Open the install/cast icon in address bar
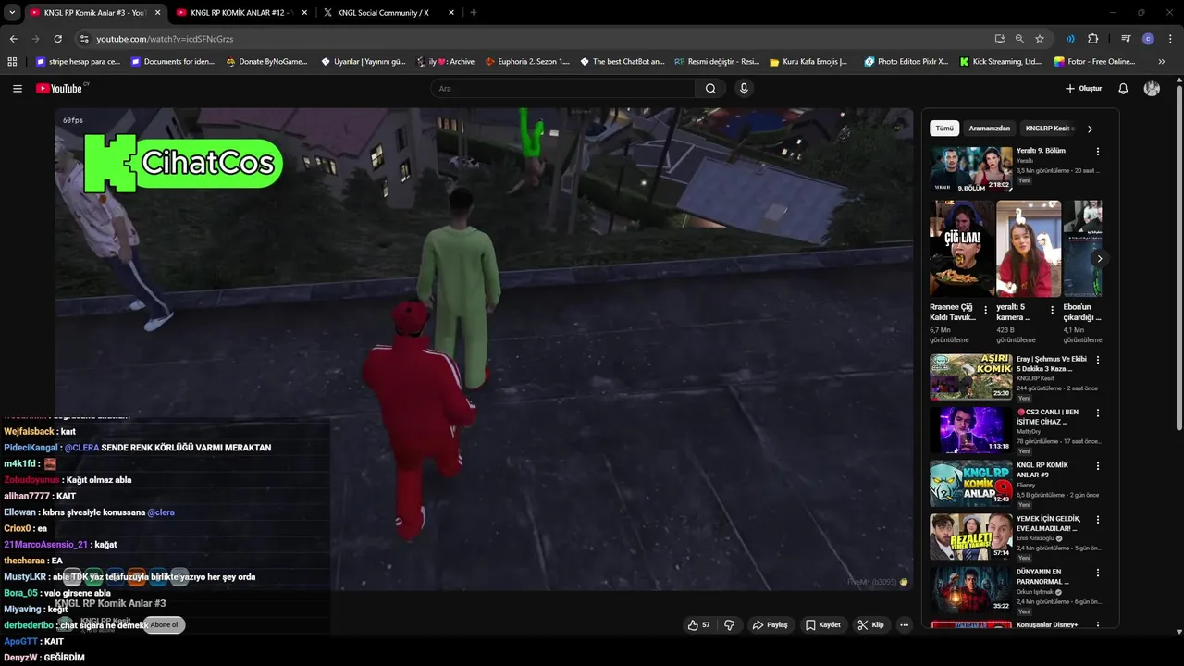Viewport: 1184px width, 666px height. click(999, 39)
